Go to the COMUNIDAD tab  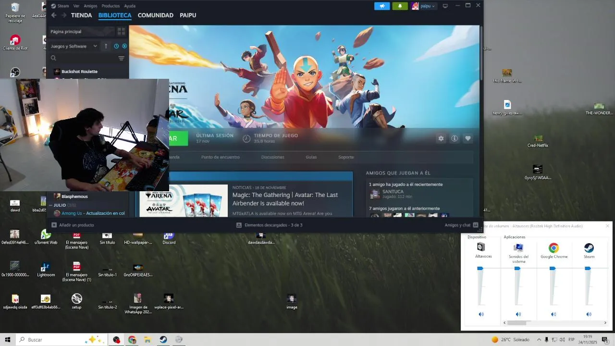point(155,15)
